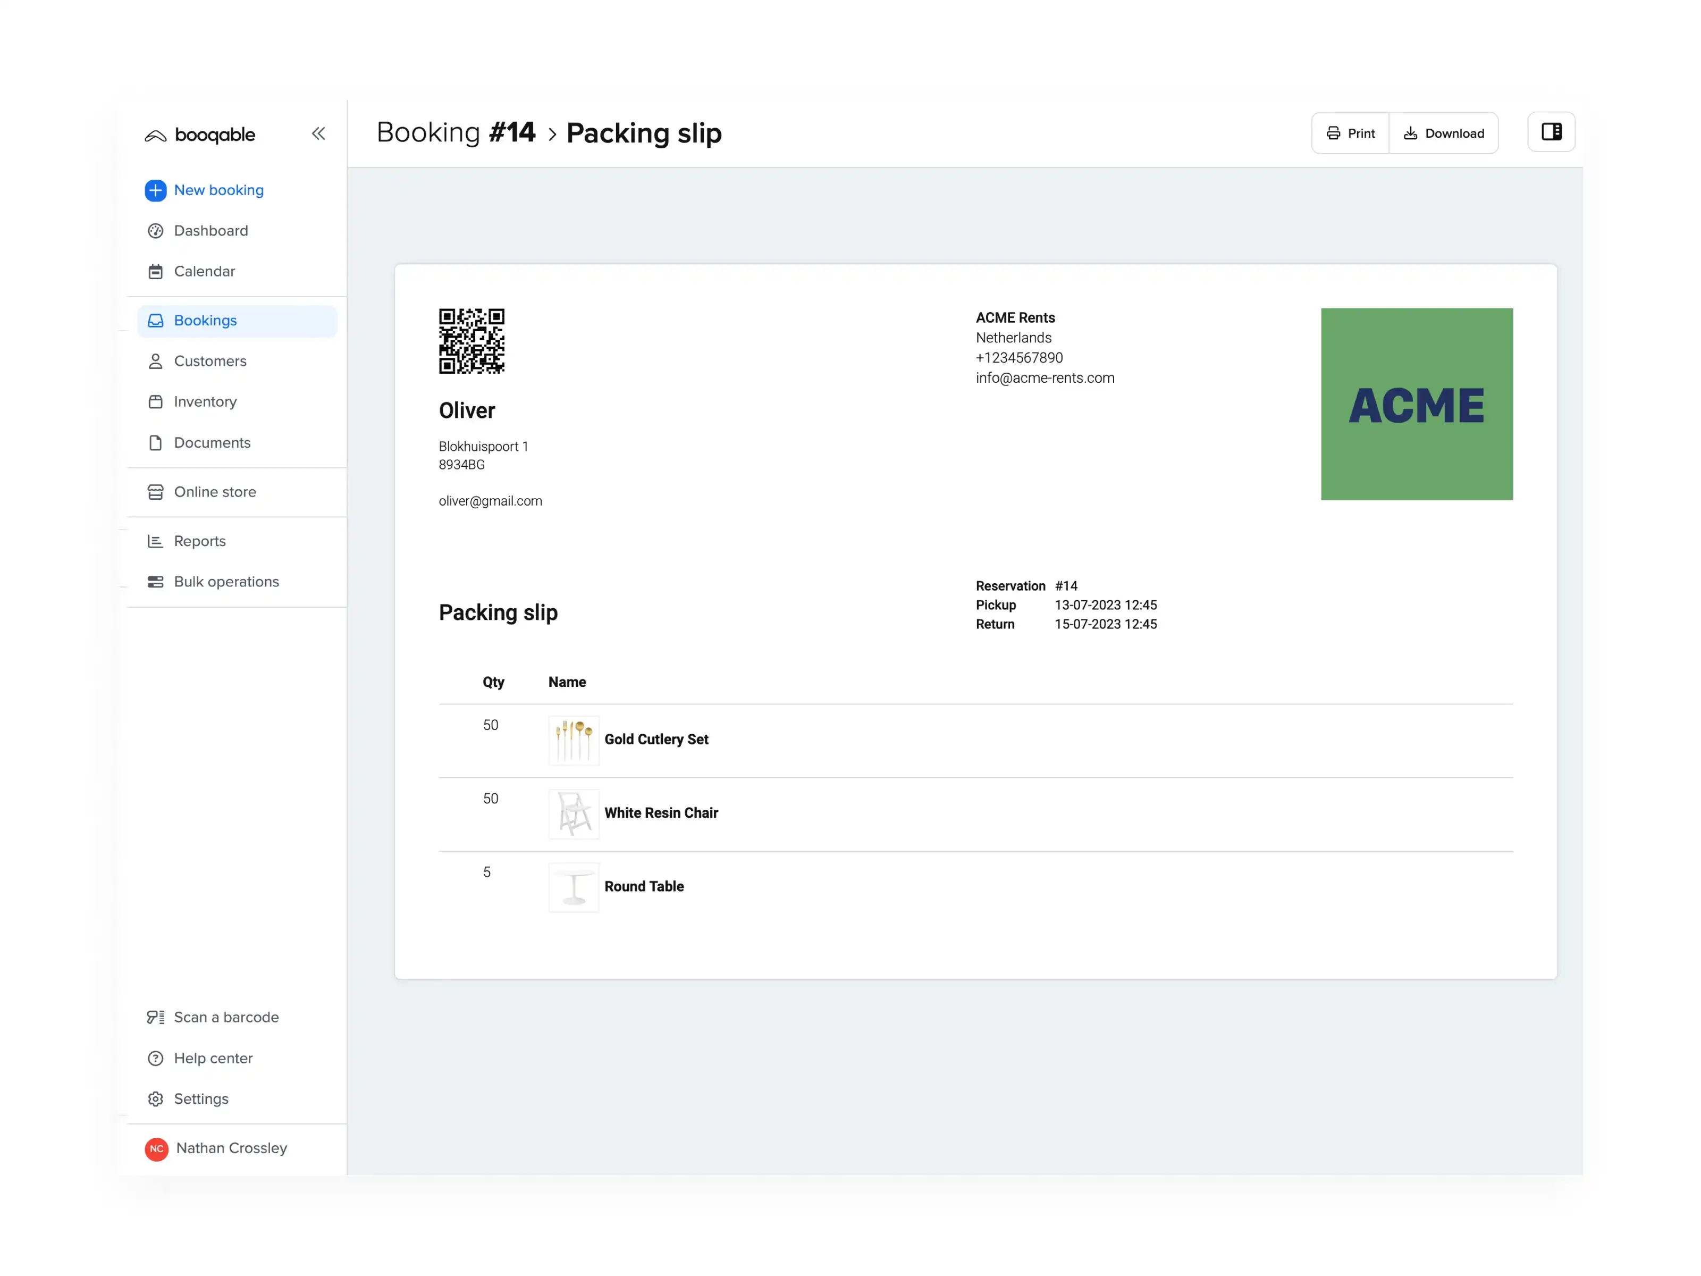This screenshot has height=1276, width=1701.
Task: Open the Dashboard from the sidebar
Action: pos(210,230)
